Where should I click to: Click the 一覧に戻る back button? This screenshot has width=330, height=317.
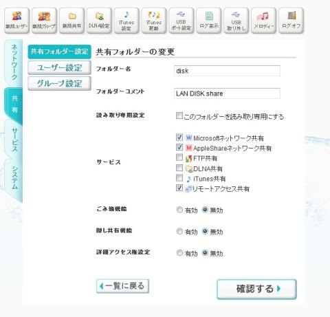(122, 286)
